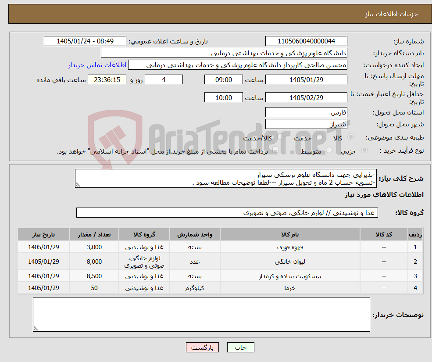Click the province field فارس

tap(306, 112)
